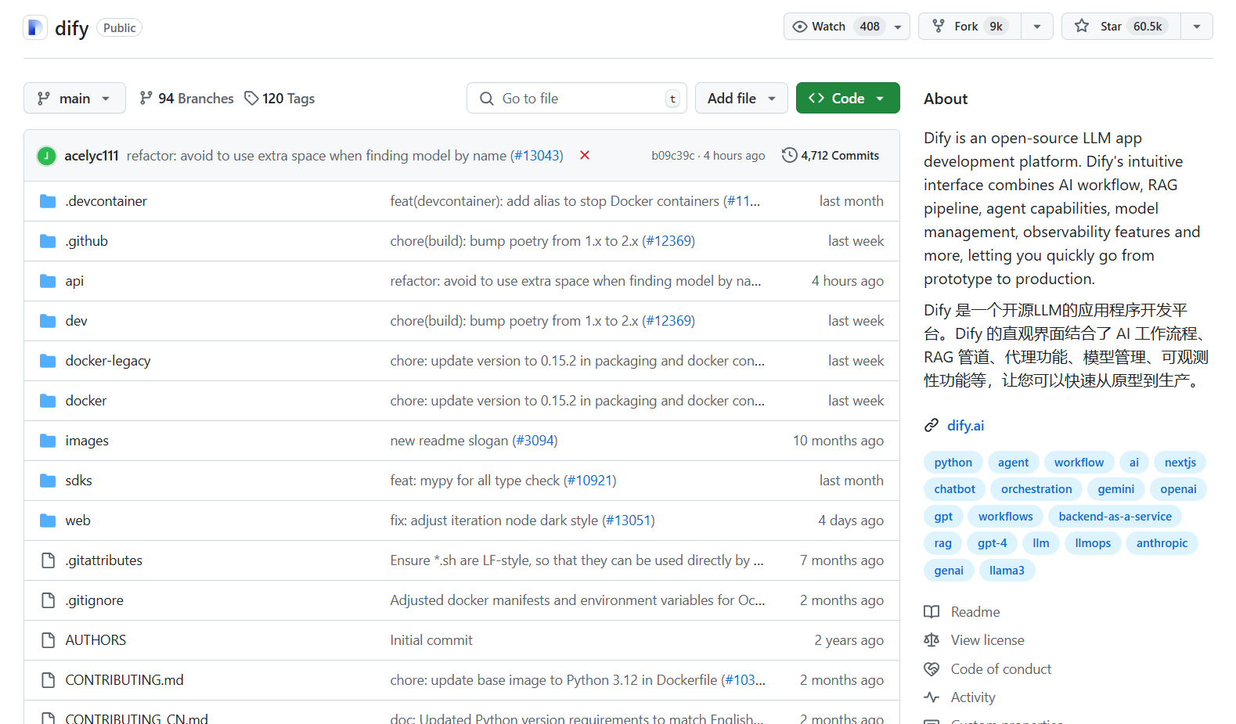Viewport: 1236px width, 724px height.
Task: Open the green Code dropdown
Action: pos(848,98)
